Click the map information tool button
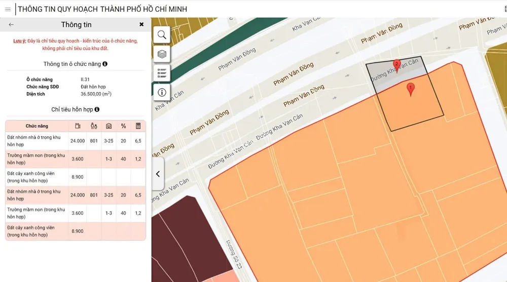Viewport: 507px width, 282px height. tap(162, 92)
